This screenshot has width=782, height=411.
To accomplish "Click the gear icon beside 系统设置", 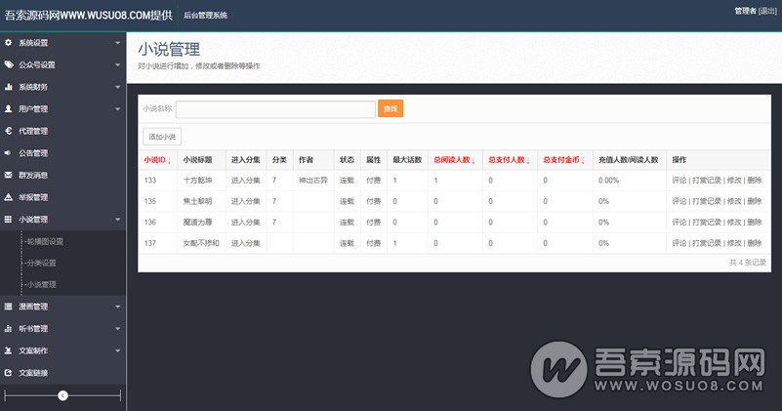I will (x=9, y=43).
